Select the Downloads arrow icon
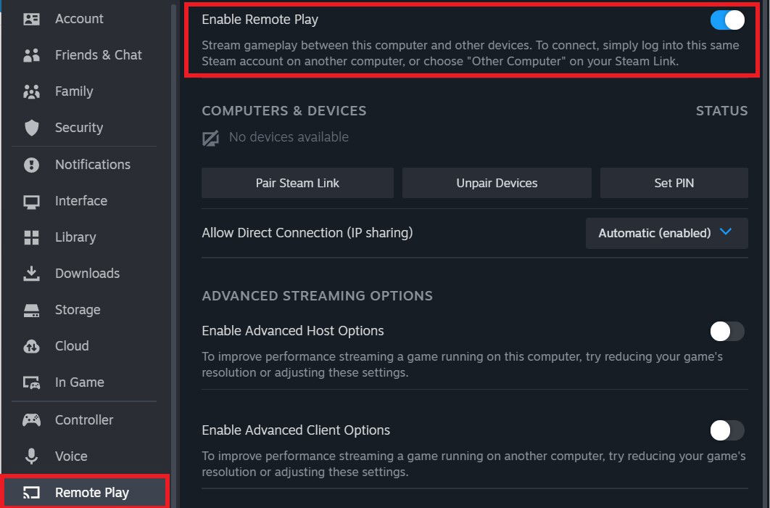 [x=31, y=274]
